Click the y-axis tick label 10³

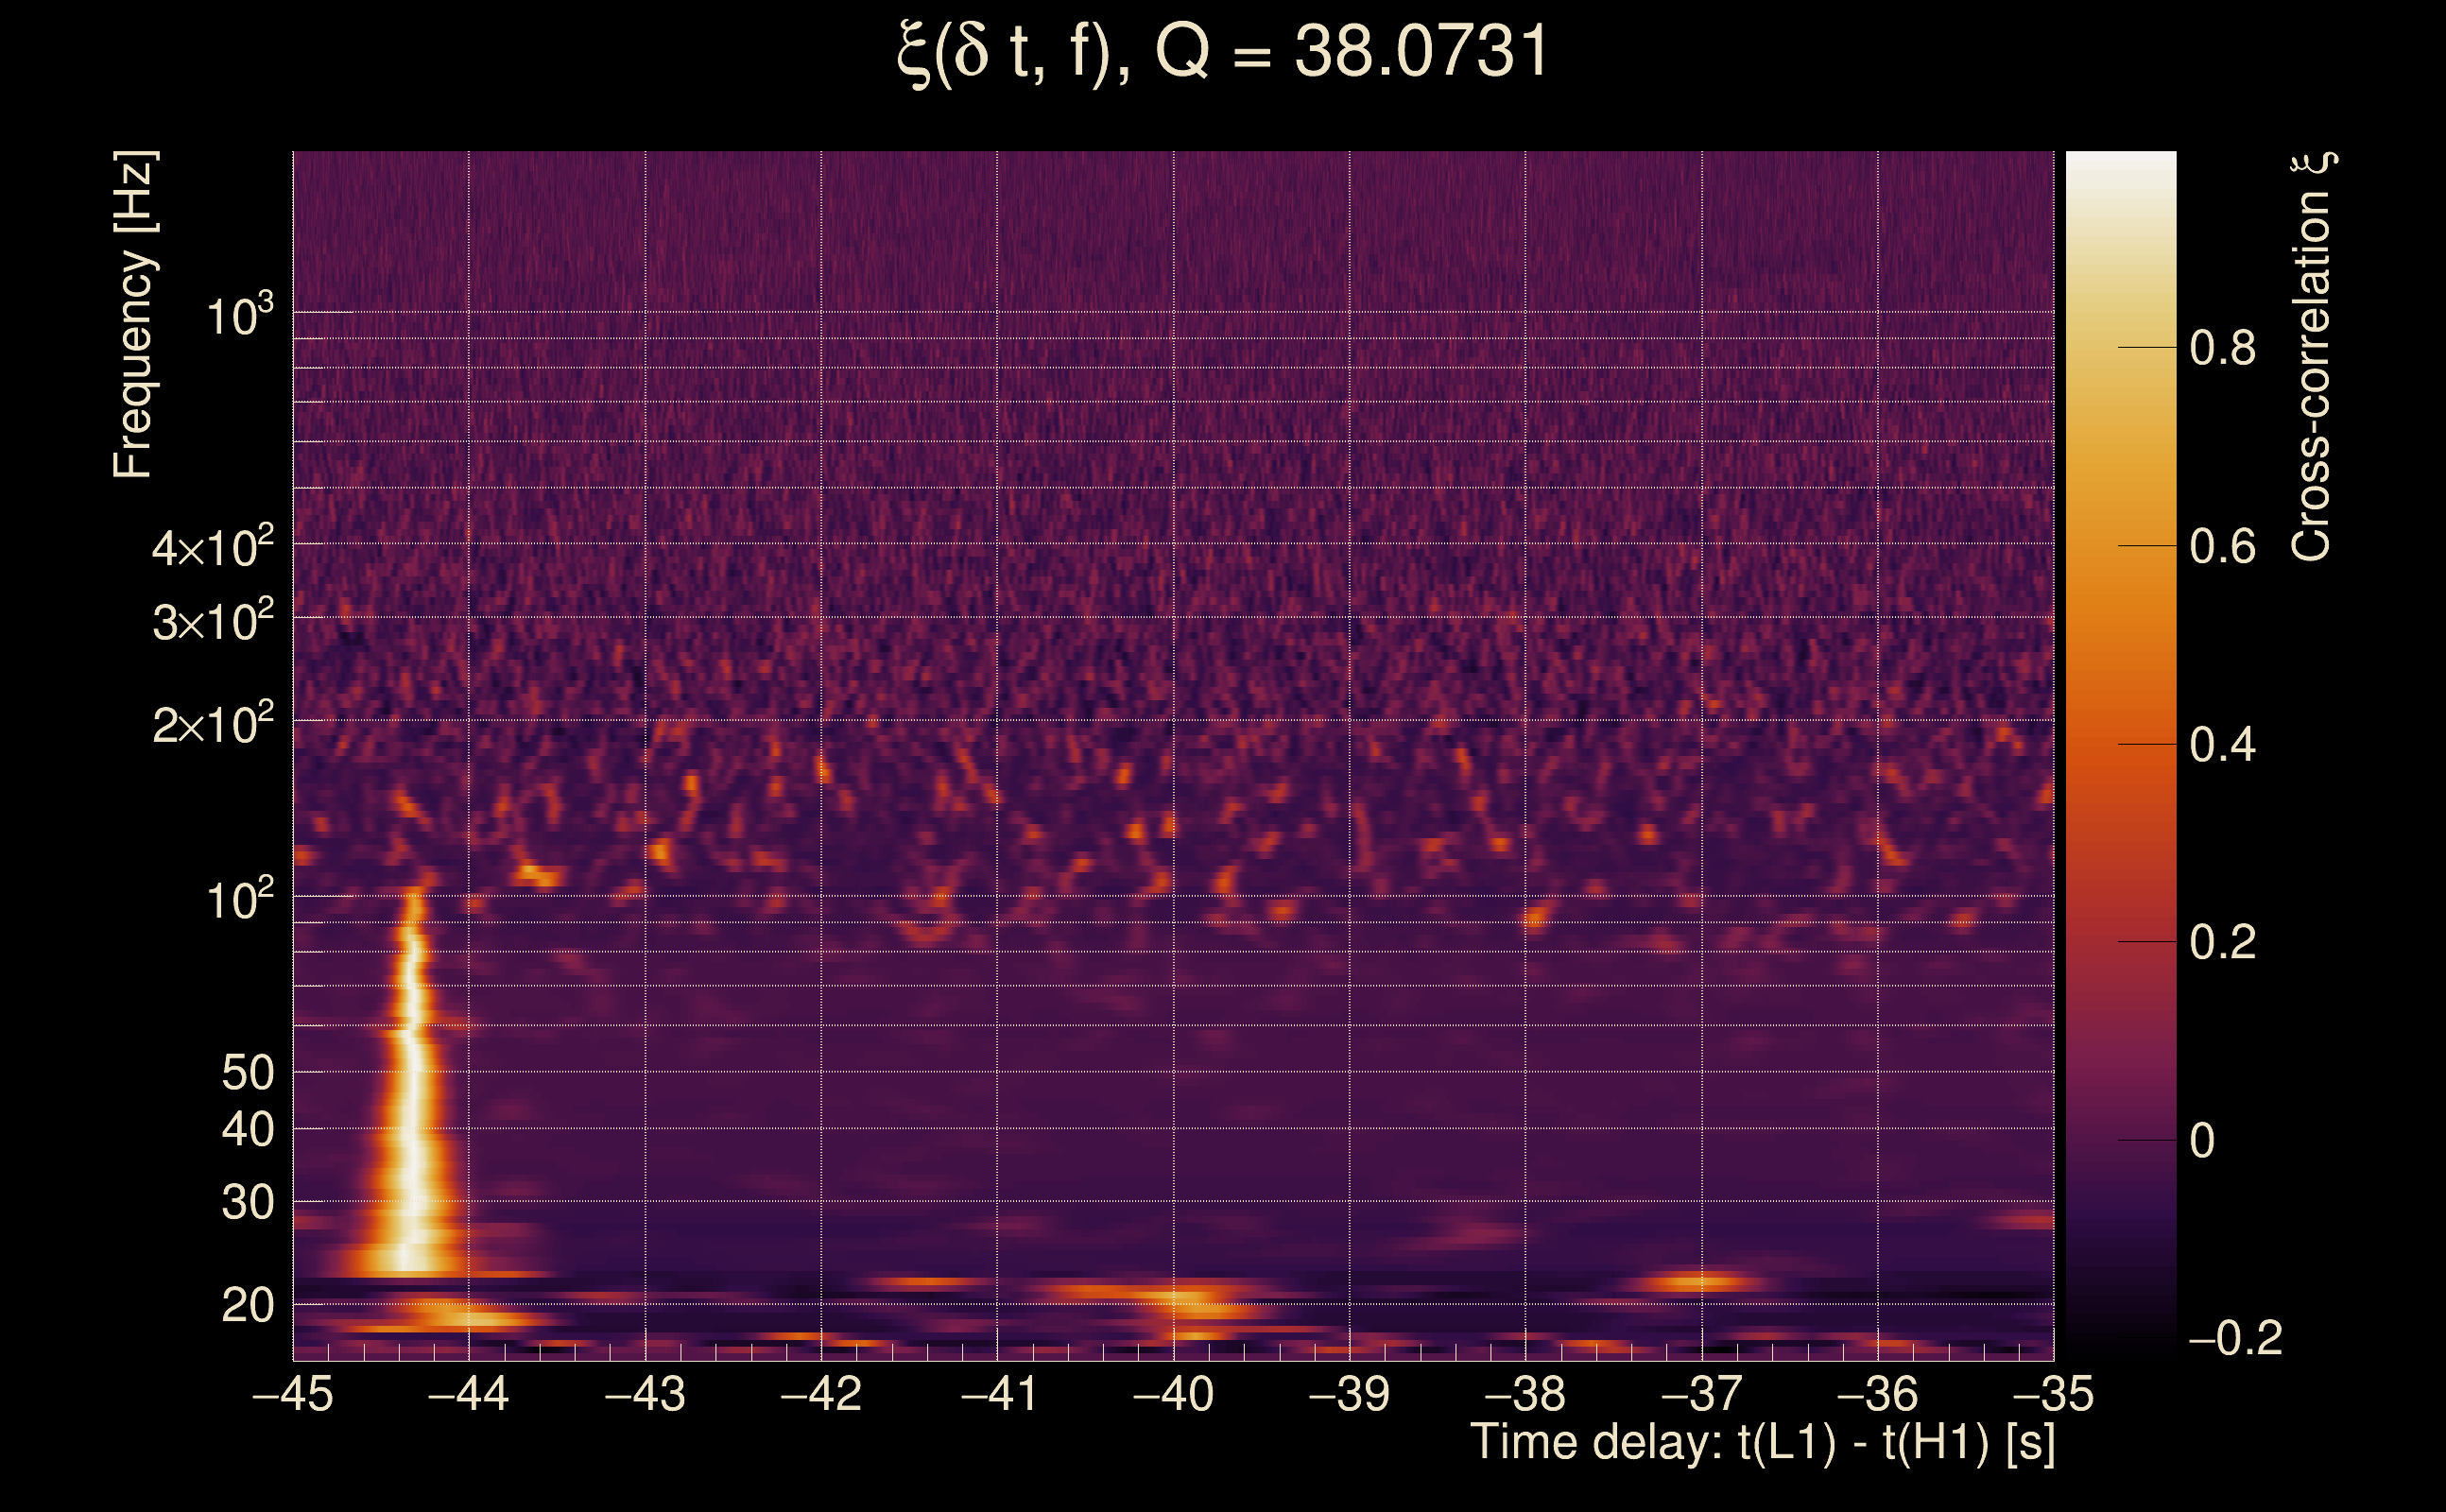coord(239,316)
